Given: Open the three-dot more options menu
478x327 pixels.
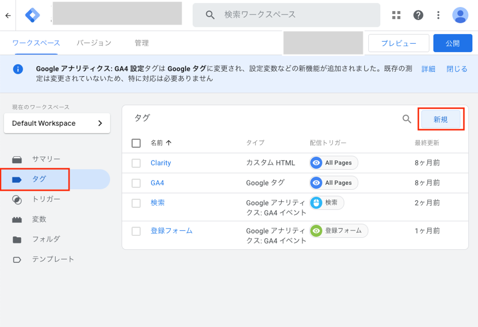Looking at the screenshot, I should [438, 15].
